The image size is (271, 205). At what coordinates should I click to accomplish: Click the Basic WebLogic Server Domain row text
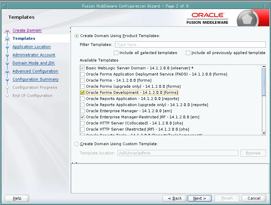click(x=140, y=68)
